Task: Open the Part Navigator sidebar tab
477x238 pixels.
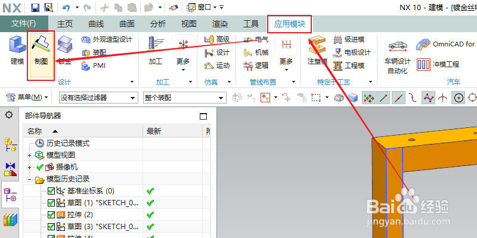Action: click(10, 195)
